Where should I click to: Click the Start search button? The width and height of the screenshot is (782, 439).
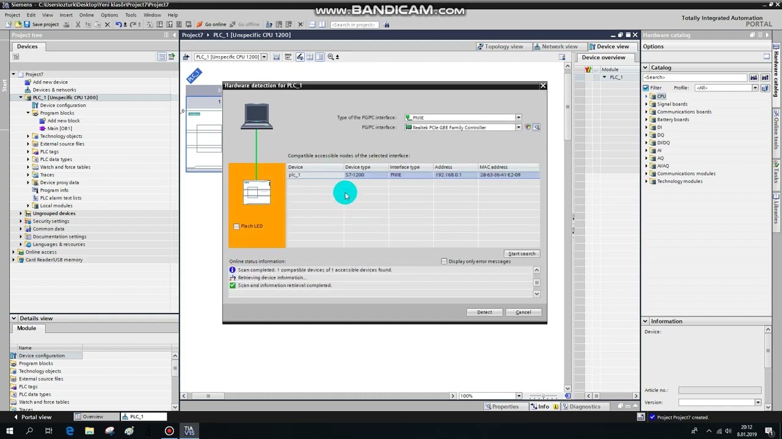[x=522, y=254]
